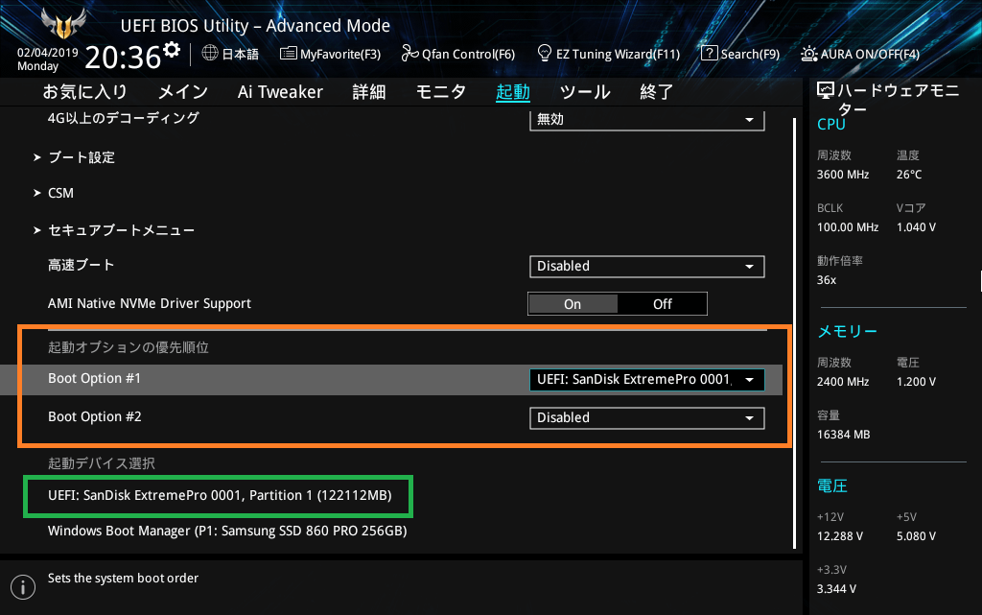The width and height of the screenshot is (982, 615).
Task: Open settings via gear icon beside clock
Action: [172, 50]
